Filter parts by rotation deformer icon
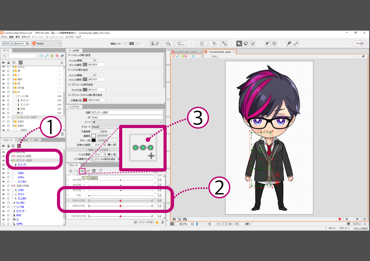 (x=57, y=56)
